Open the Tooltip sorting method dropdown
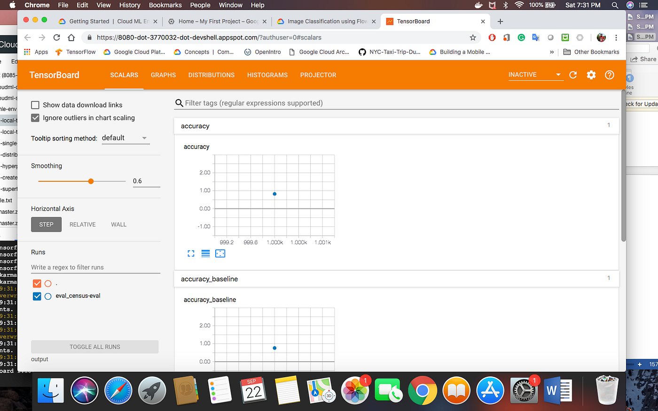Image resolution: width=658 pixels, height=411 pixels. click(125, 138)
